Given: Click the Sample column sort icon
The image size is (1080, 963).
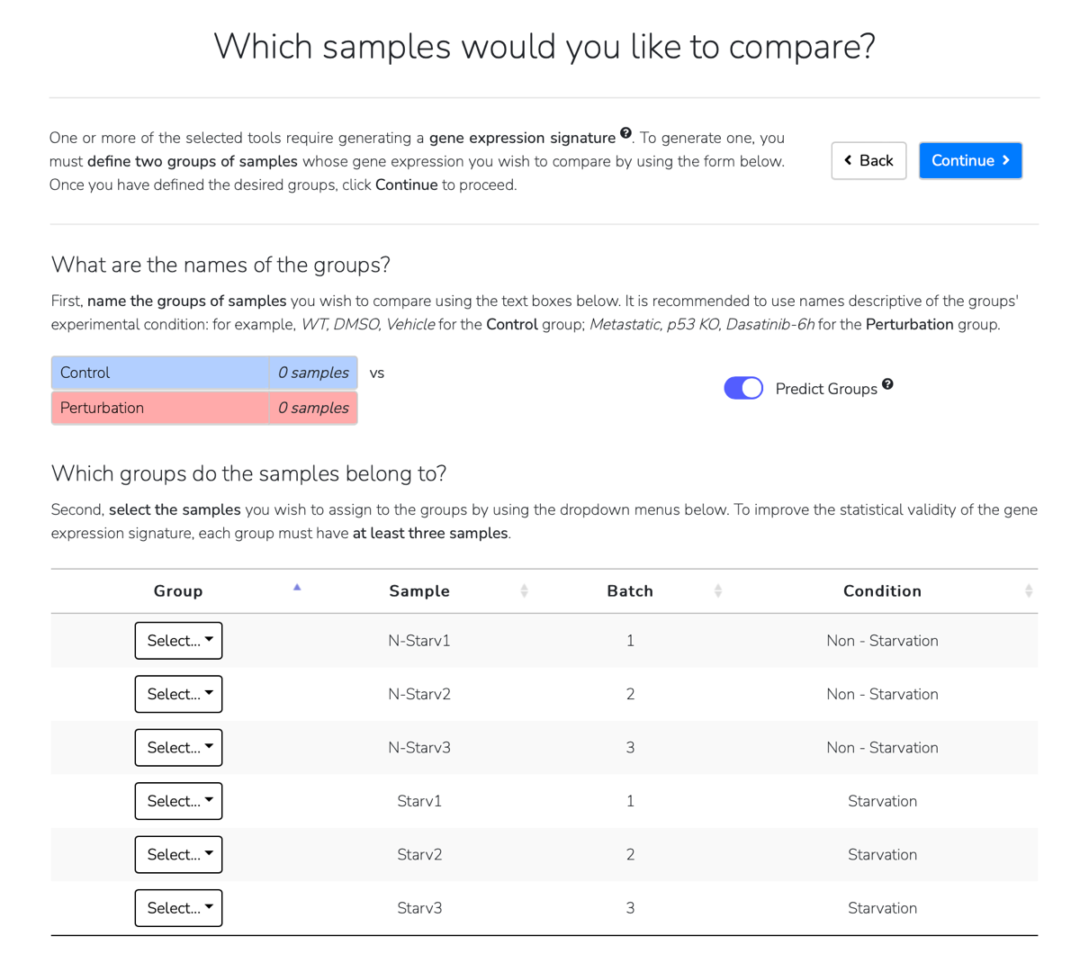Looking at the screenshot, I should pyautogui.click(x=525, y=591).
